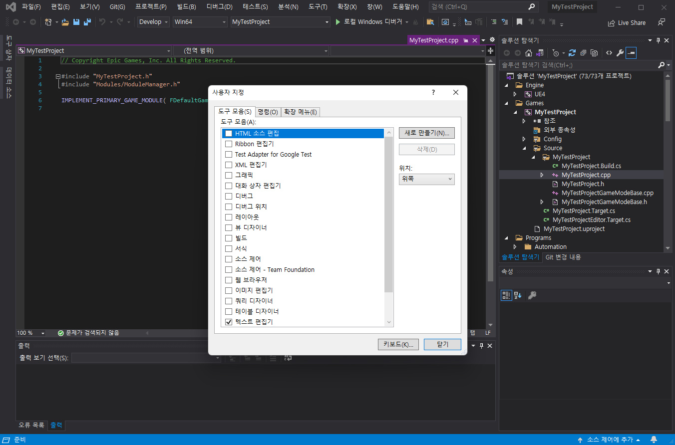Click the 키보드(K)... button
Image resolution: width=675 pixels, height=445 pixels.
pyautogui.click(x=398, y=344)
